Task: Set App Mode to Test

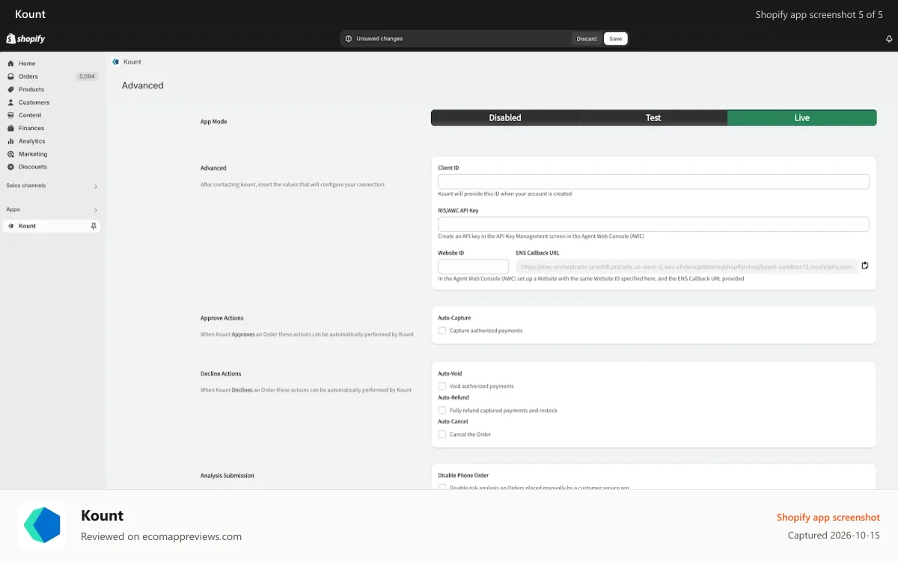Action: point(653,117)
